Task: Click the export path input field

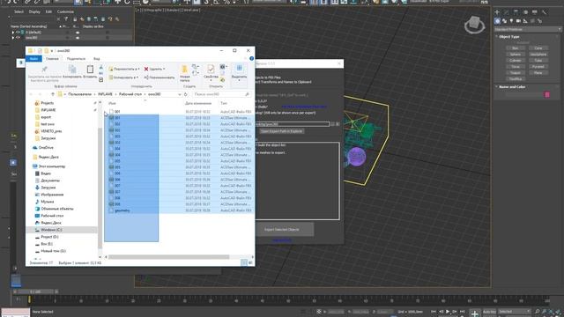Action: click(x=292, y=124)
